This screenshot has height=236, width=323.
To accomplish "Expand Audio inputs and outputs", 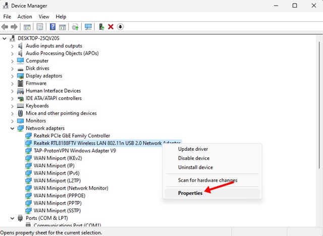I will coord(12,46).
